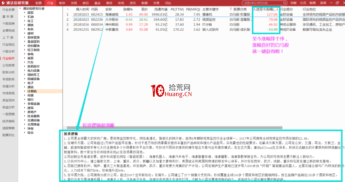This screenshot has width=345, height=182.
Task: Select 汽车 in the industry tree
Action: pyautogui.click(x=30, y=62)
